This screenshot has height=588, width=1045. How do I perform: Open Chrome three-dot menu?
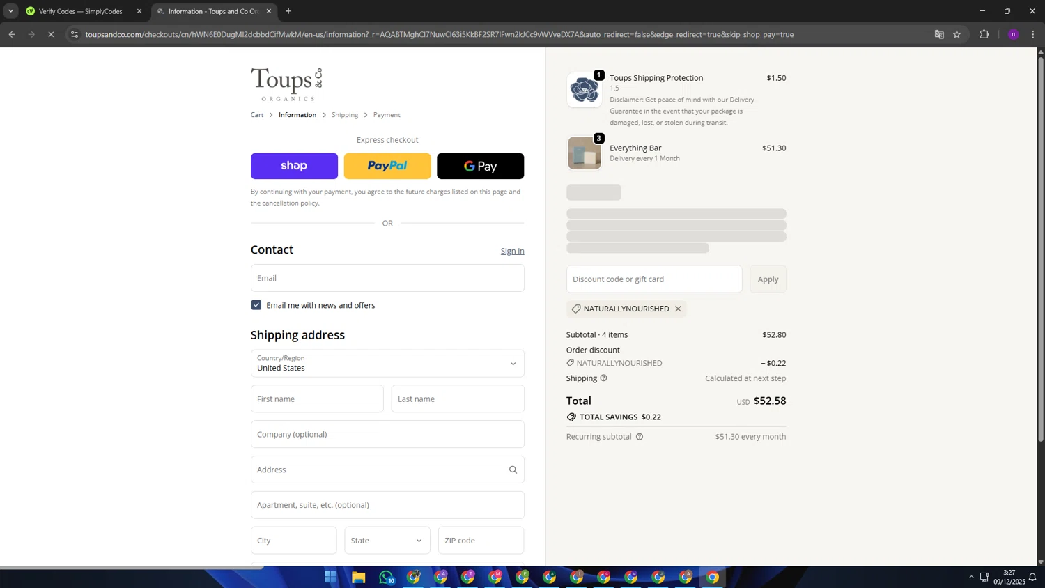tap(1033, 34)
